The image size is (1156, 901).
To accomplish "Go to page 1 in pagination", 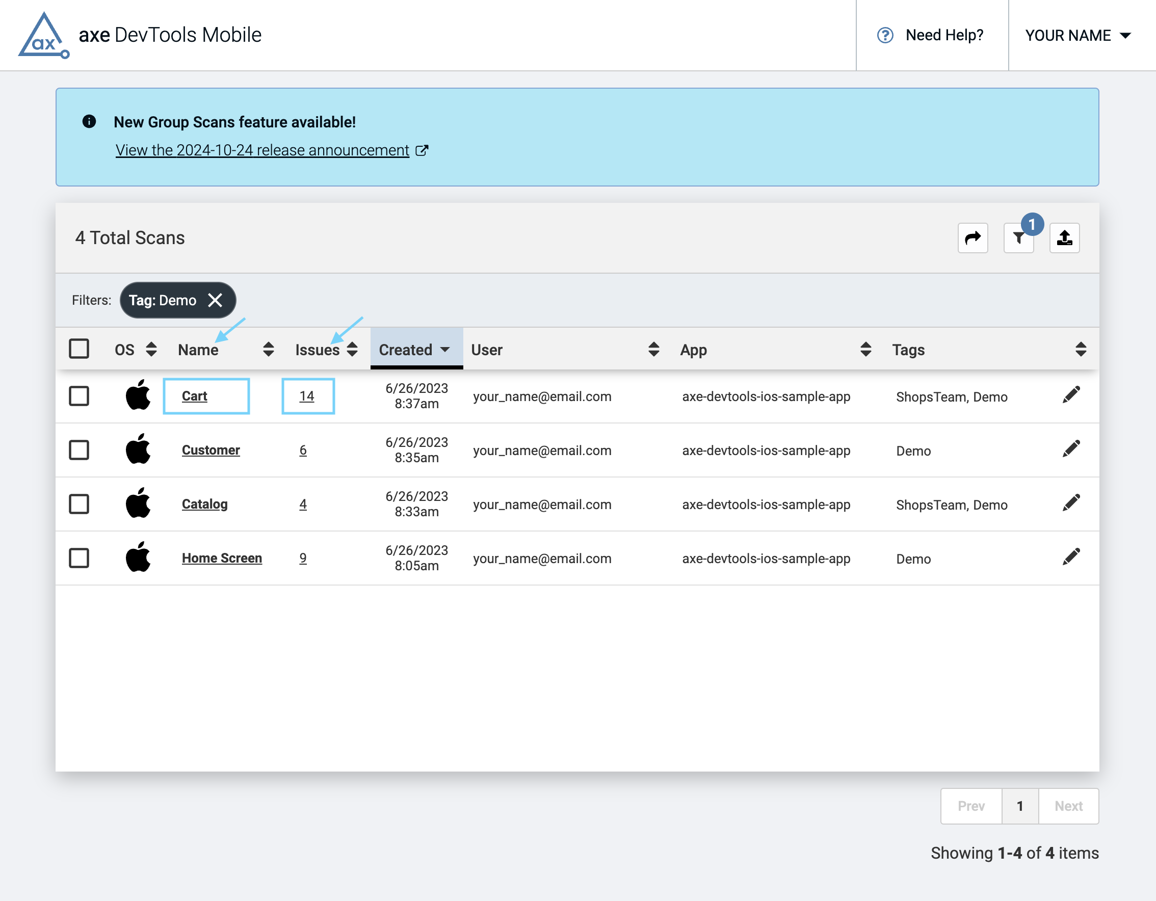I will pyautogui.click(x=1019, y=806).
